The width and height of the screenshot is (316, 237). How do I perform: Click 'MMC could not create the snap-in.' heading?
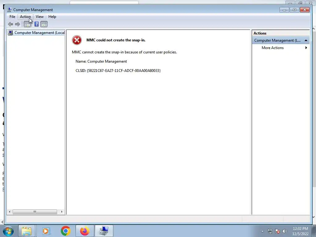click(x=116, y=40)
